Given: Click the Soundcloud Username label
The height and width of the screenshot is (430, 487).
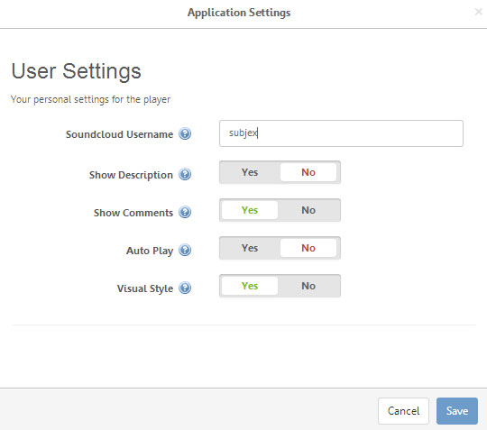Looking at the screenshot, I should (x=119, y=134).
